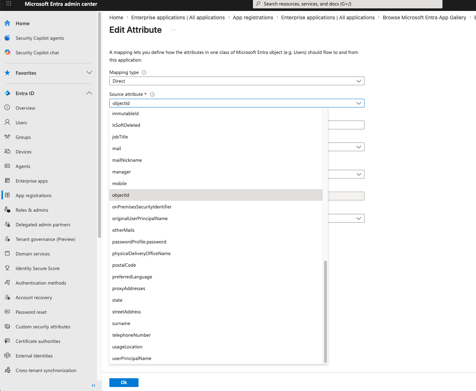Select mailNickname from dropdown list
Screen dimensions: 476x391
[216, 160]
